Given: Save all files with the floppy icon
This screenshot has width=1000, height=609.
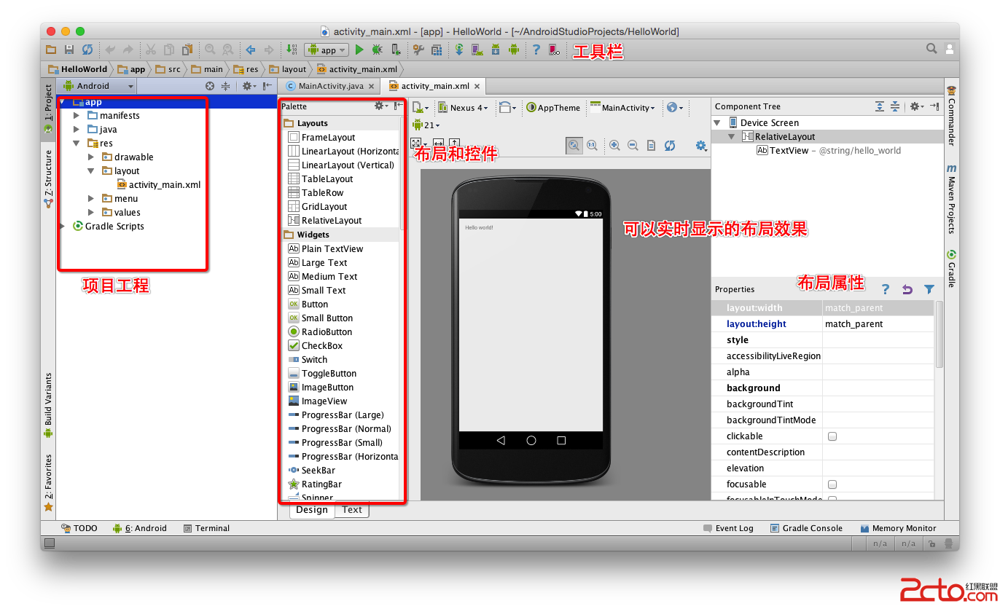Looking at the screenshot, I should coord(69,50).
